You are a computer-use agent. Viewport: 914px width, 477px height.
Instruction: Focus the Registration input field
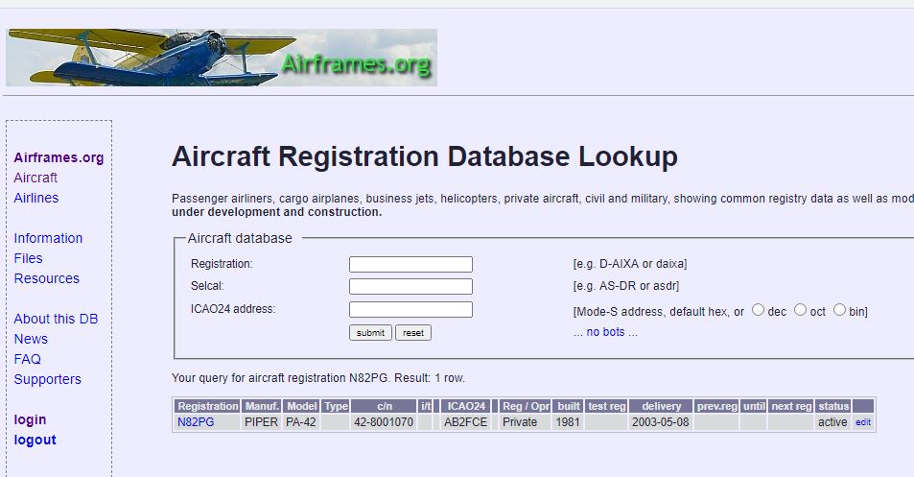pos(410,264)
